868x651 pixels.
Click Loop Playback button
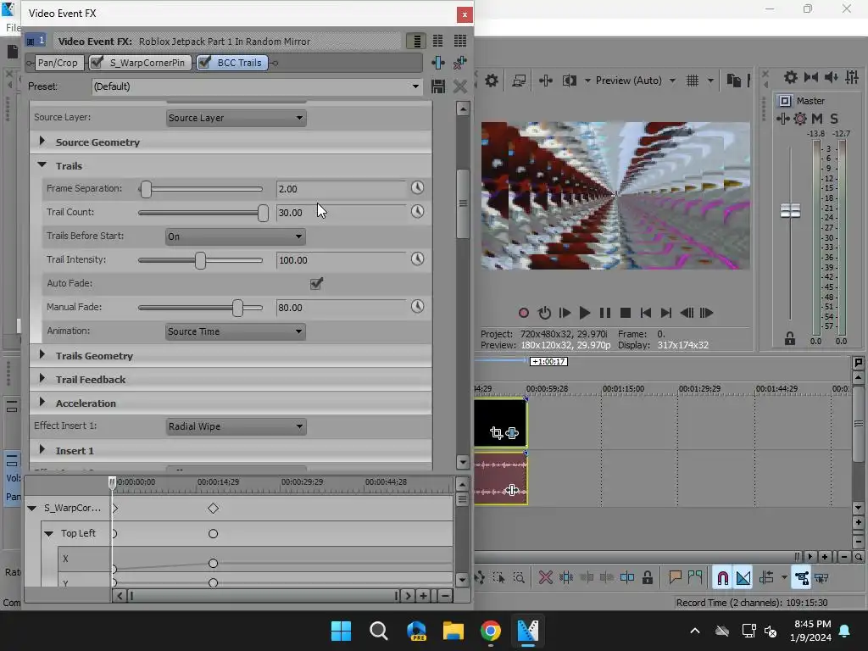tap(544, 313)
